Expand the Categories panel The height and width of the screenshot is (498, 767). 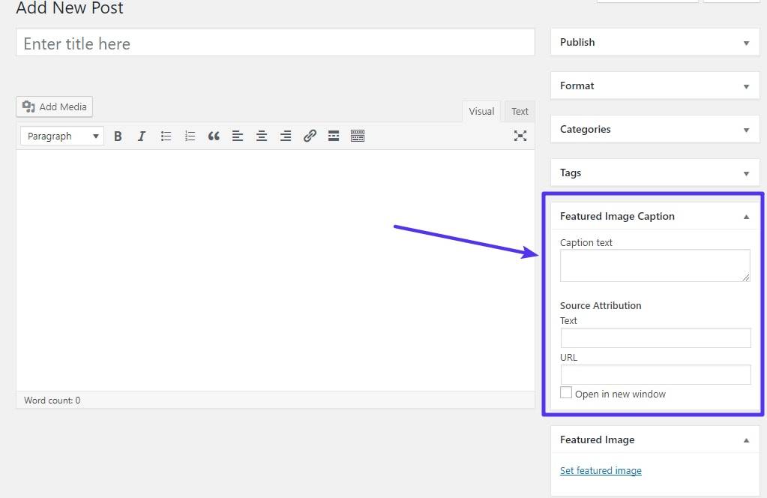(745, 130)
